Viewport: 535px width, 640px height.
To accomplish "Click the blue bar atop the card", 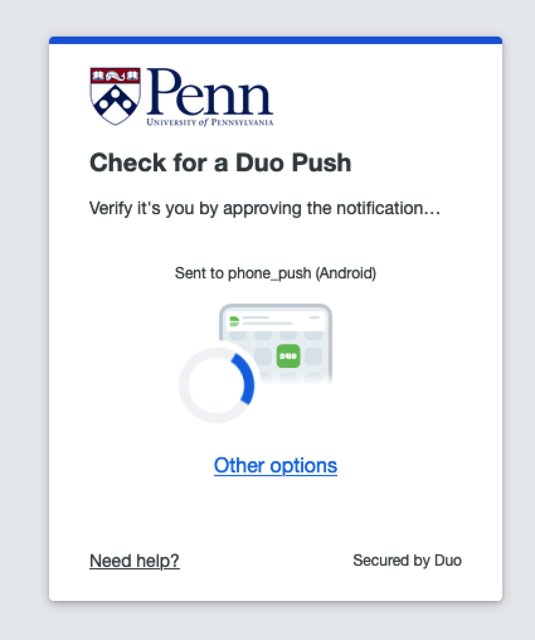I will (275, 40).
